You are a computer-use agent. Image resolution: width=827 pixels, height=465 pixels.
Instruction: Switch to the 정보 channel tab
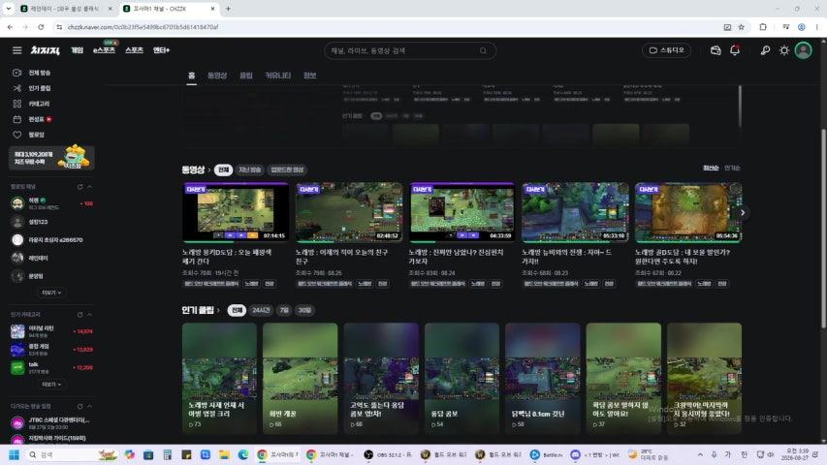(309, 76)
